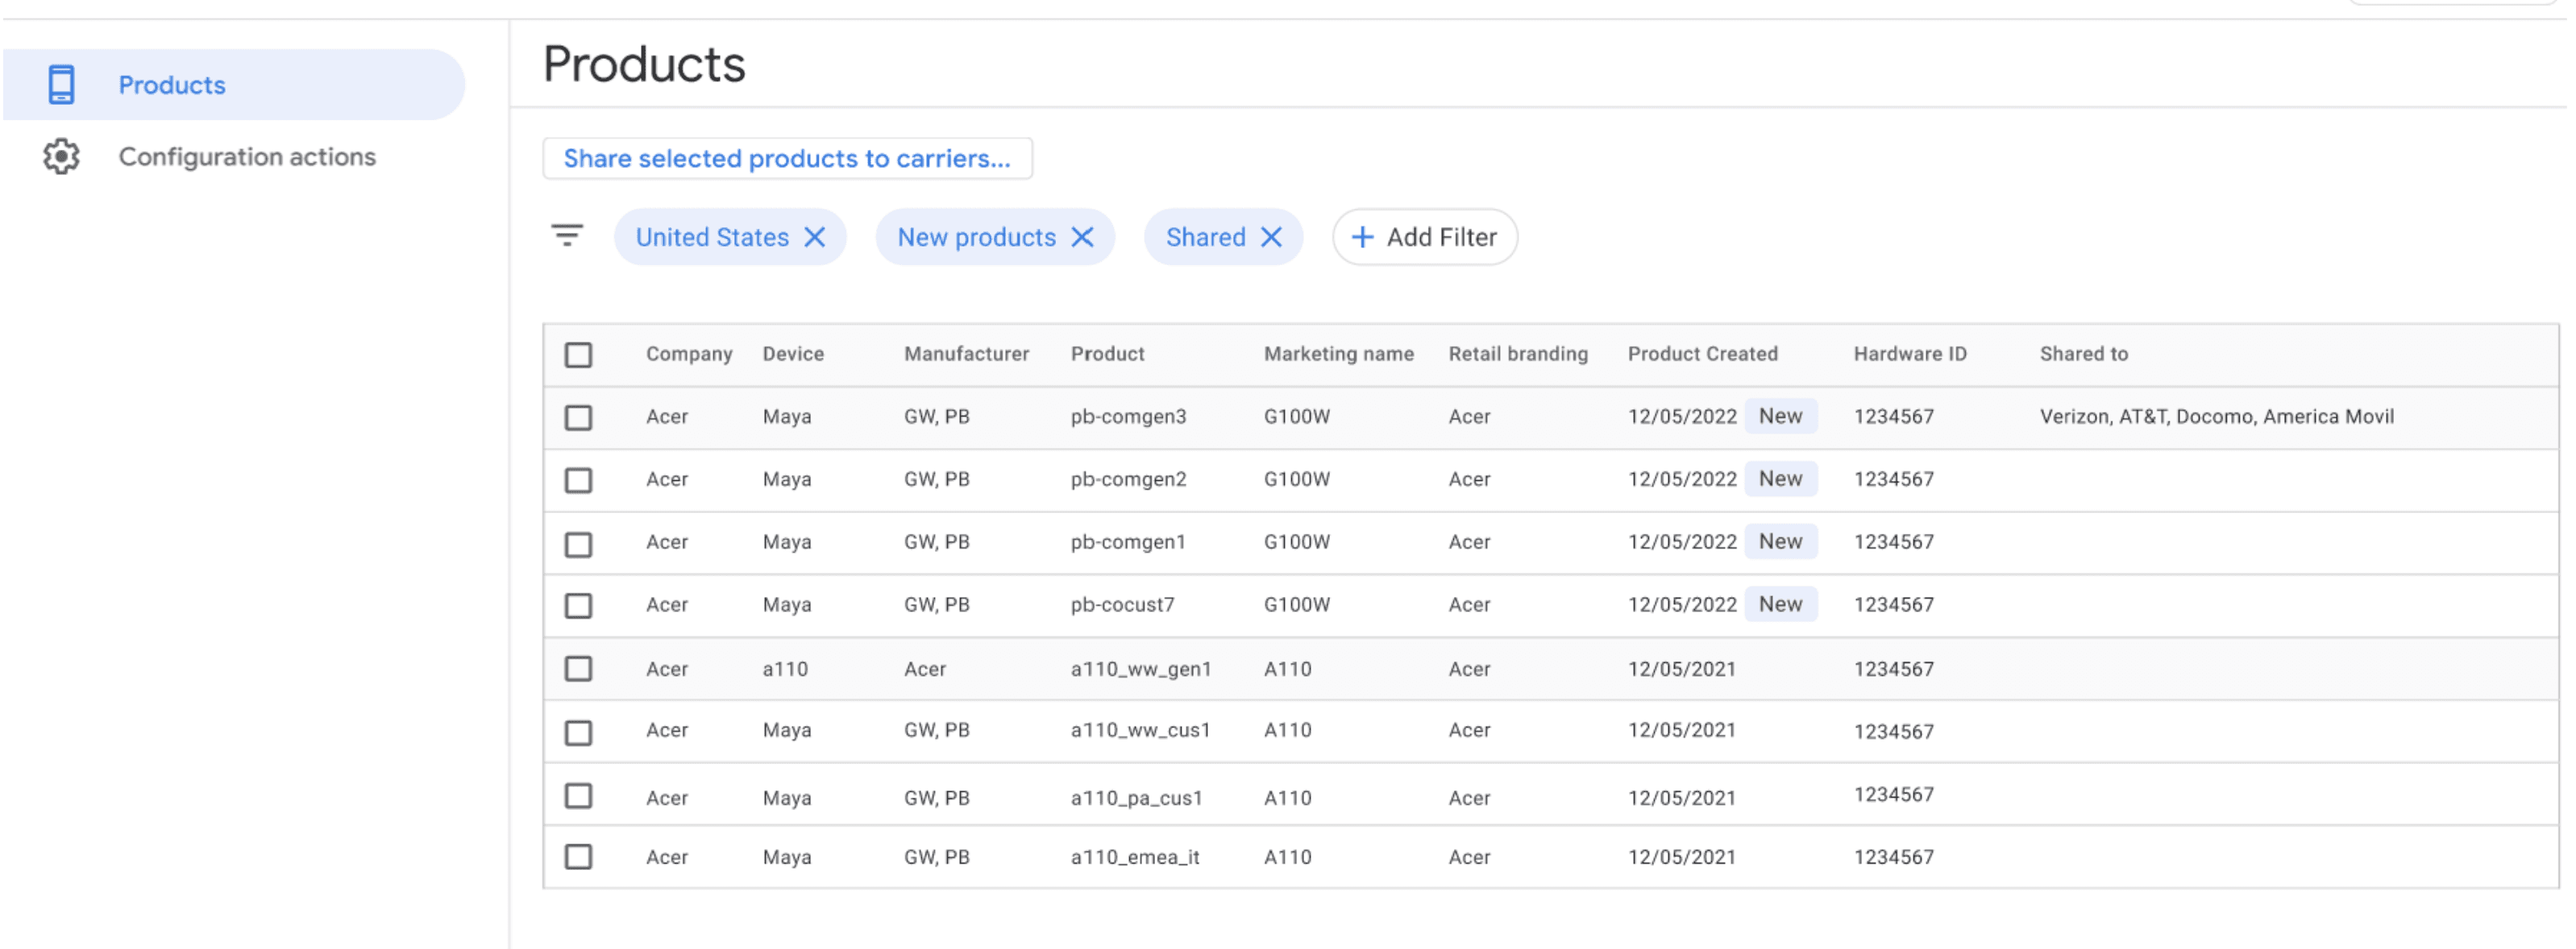The image size is (2576, 949).
Task: Toggle the select-all header checkbox
Action: pyautogui.click(x=578, y=355)
